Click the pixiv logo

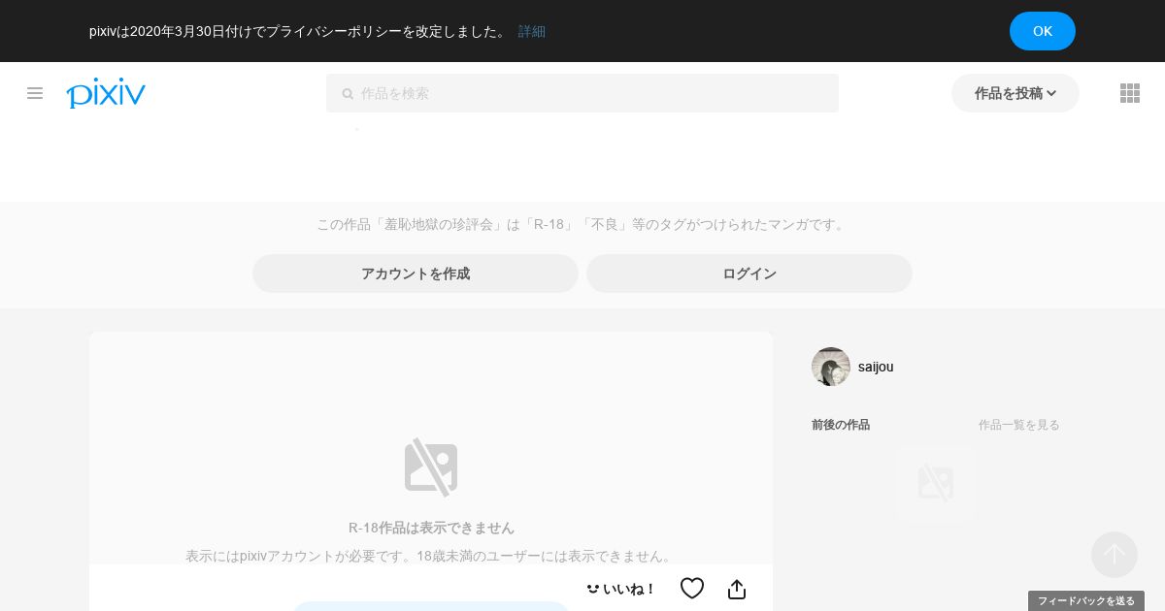tap(106, 93)
